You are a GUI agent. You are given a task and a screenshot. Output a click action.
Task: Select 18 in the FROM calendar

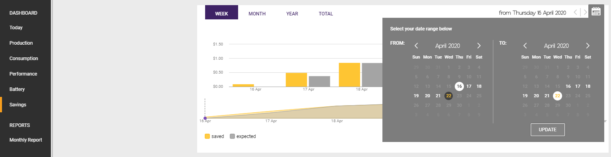(x=479, y=86)
